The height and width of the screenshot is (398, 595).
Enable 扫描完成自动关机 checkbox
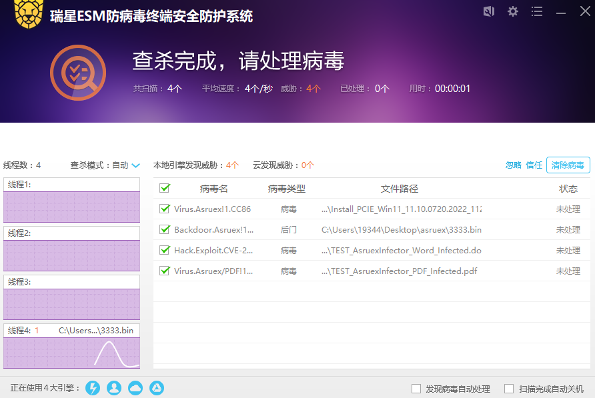[509, 389]
